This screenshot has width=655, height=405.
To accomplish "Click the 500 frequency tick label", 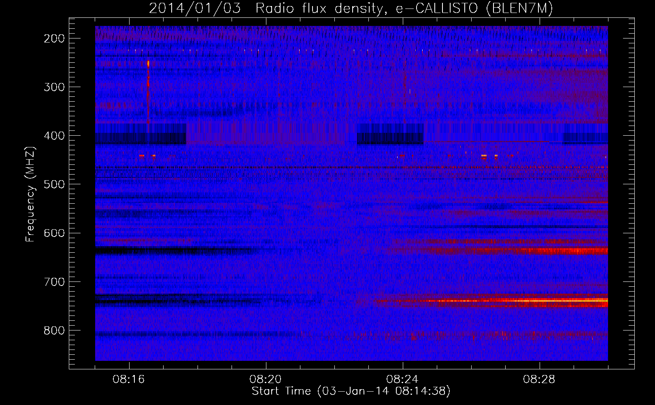I will pos(54,184).
